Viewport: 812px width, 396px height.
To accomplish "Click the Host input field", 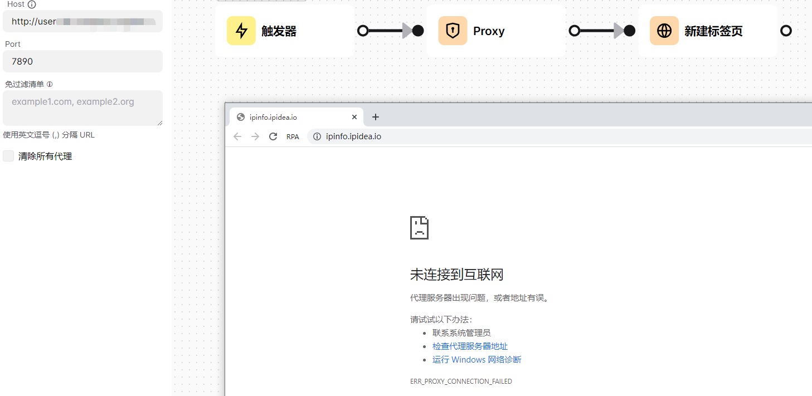I will click(x=82, y=21).
